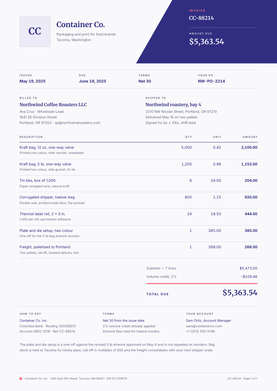Click Delivered May 16 on two pallets
The height and width of the screenshot is (391, 277).
(x=171, y=117)
